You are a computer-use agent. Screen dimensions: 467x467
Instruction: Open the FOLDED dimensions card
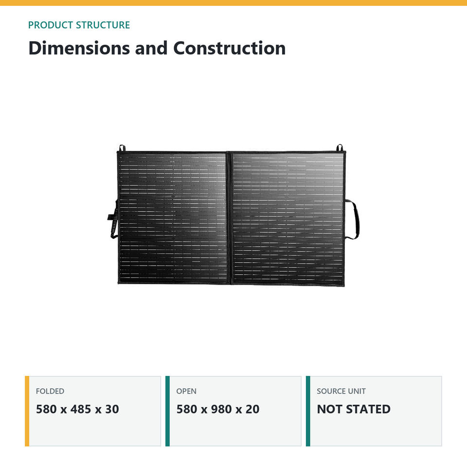tap(93, 411)
